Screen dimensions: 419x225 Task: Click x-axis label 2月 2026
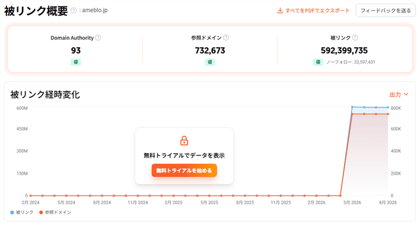pos(316,203)
